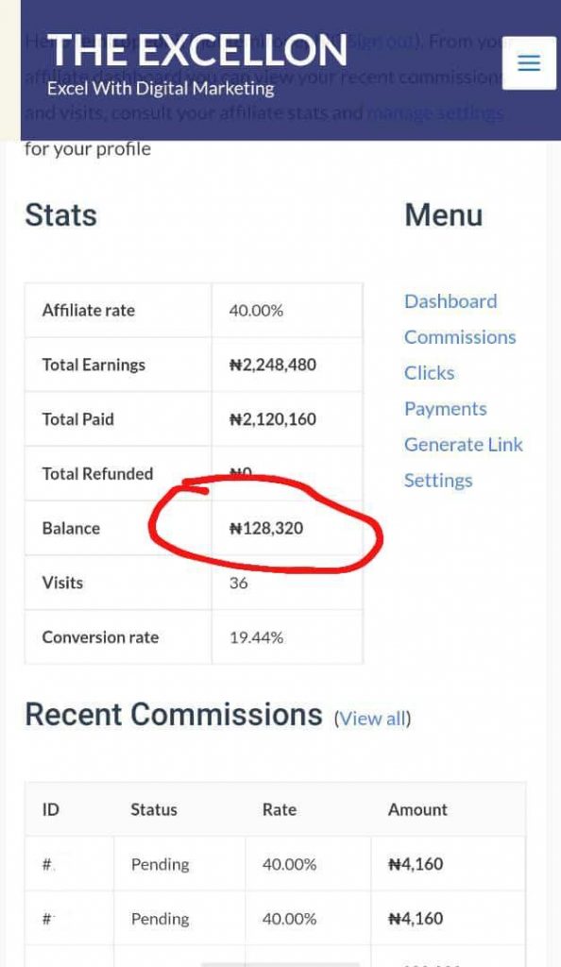Click the Status column header

pos(154,809)
